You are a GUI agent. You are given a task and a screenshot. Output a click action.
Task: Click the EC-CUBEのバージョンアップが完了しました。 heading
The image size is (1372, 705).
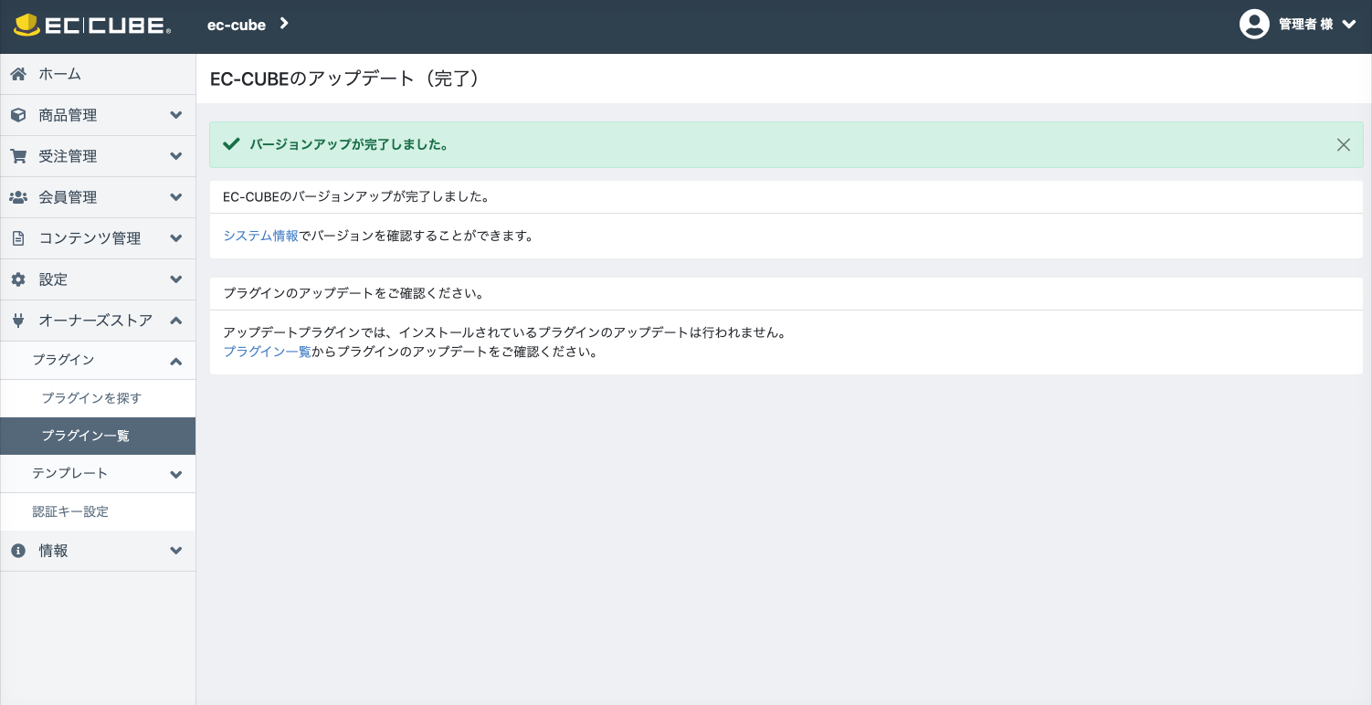coord(356,196)
